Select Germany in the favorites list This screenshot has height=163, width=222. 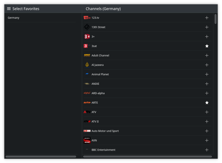point(14,18)
